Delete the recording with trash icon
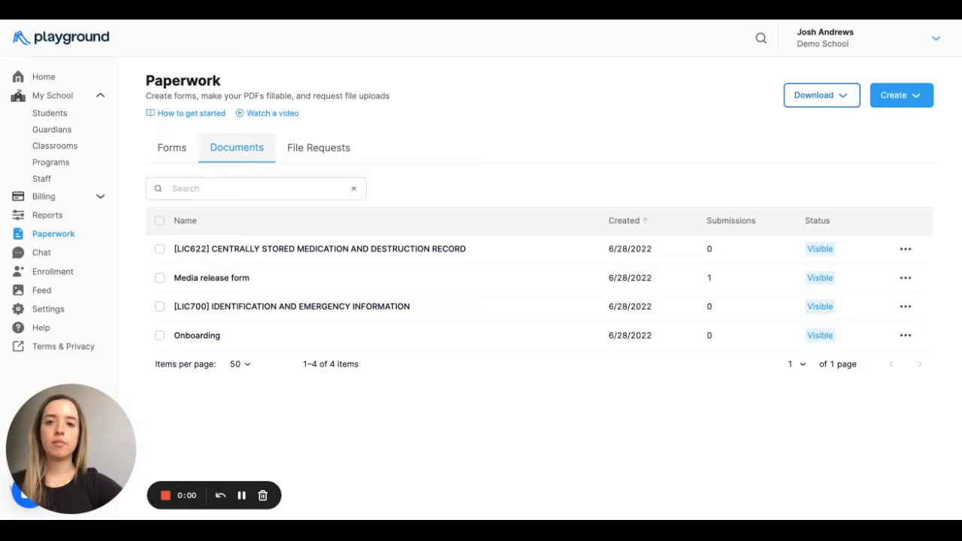The height and width of the screenshot is (541, 962). 262,495
